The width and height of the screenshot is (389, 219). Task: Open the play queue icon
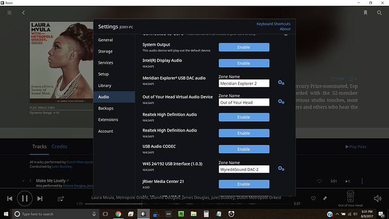61,199
